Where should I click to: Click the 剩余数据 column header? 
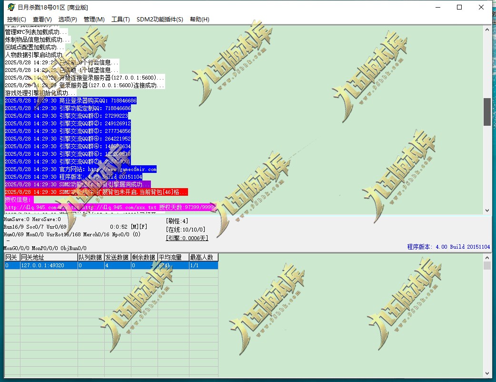point(144,257)
